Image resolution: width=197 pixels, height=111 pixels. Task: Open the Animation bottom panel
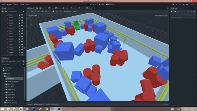[55, 104]
